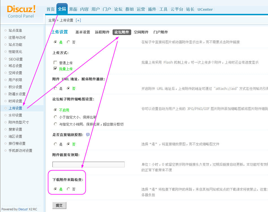Viewport: 268px width, 212px height.
Task: Click the Discuz! Control Panel logo
Action: 21,12
